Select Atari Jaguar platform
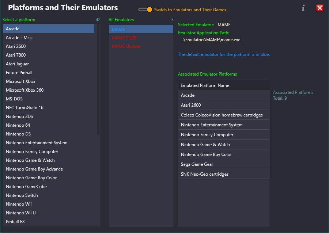The width and height of the screenshot is (329, 233). click(x=49, y=64)
